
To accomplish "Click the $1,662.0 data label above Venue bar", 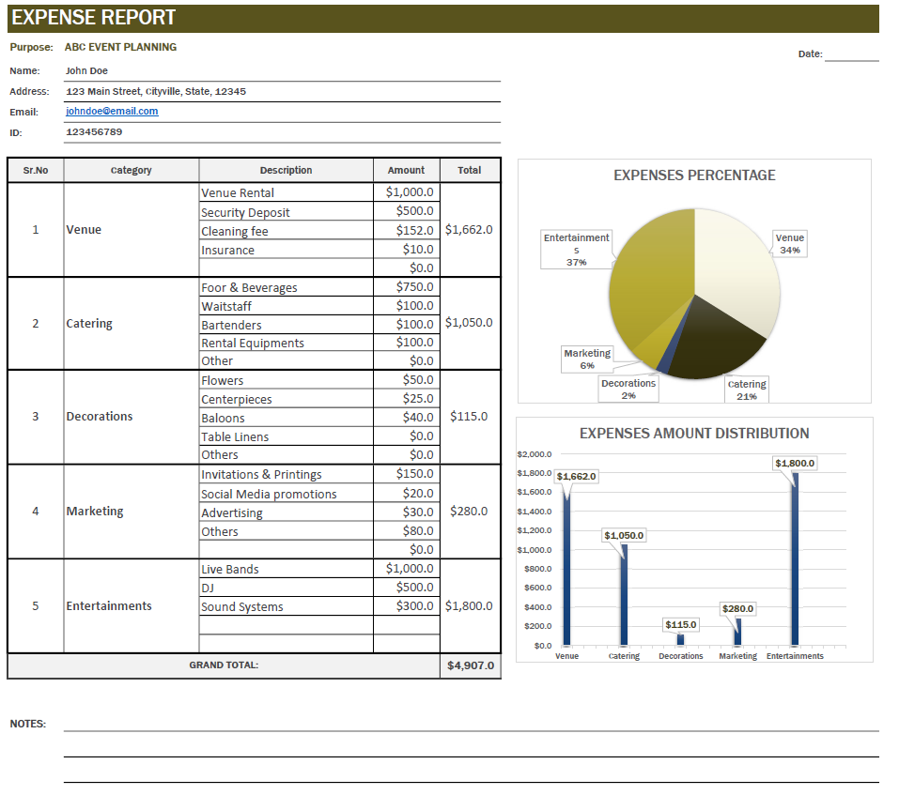I will [x=575, y=476].
